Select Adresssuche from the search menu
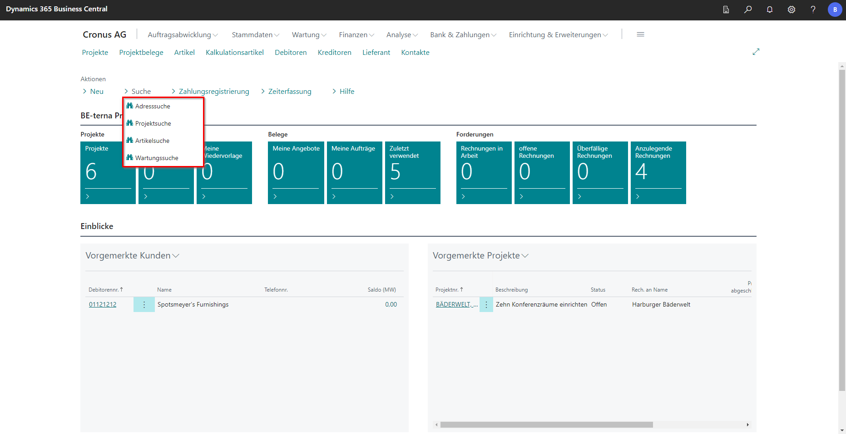The width and height of the screenshot is (846, 434). tap(153, 106)
